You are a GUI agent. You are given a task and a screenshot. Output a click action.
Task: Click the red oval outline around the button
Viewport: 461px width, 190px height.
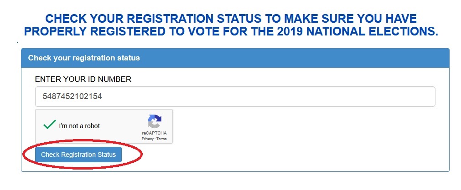tap(142, 155)
